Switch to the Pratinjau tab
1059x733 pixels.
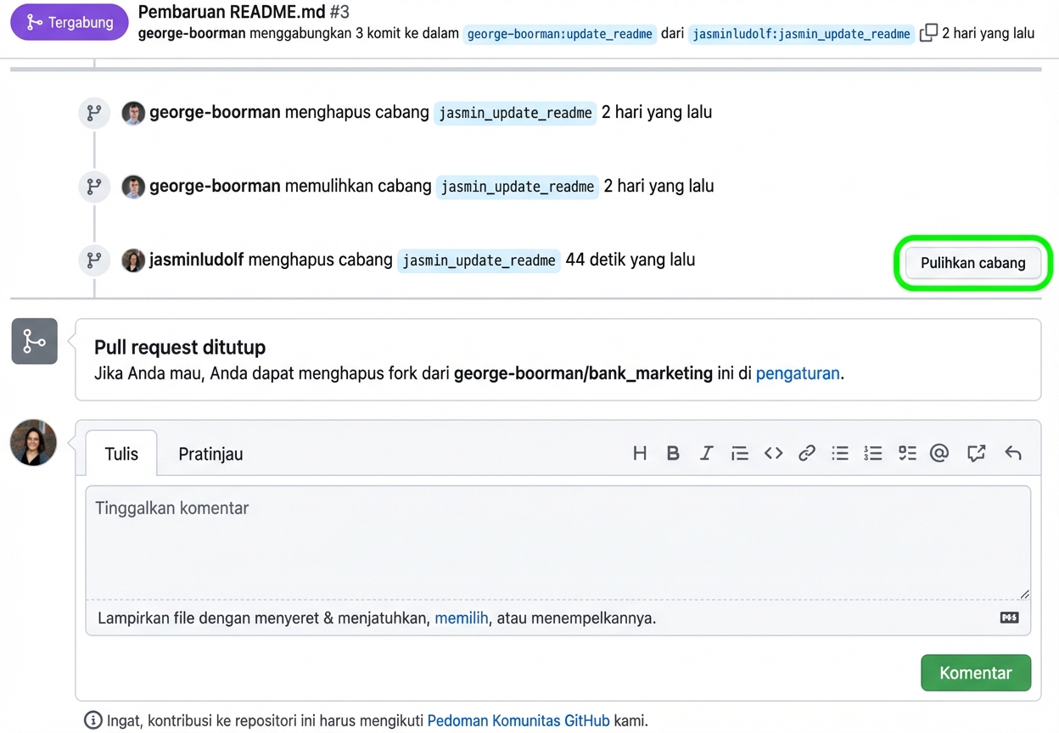[x=210, y=454]
